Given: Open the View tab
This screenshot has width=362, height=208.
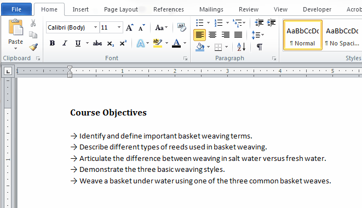Looking at the screenshot, I should [x=280, y=9].
